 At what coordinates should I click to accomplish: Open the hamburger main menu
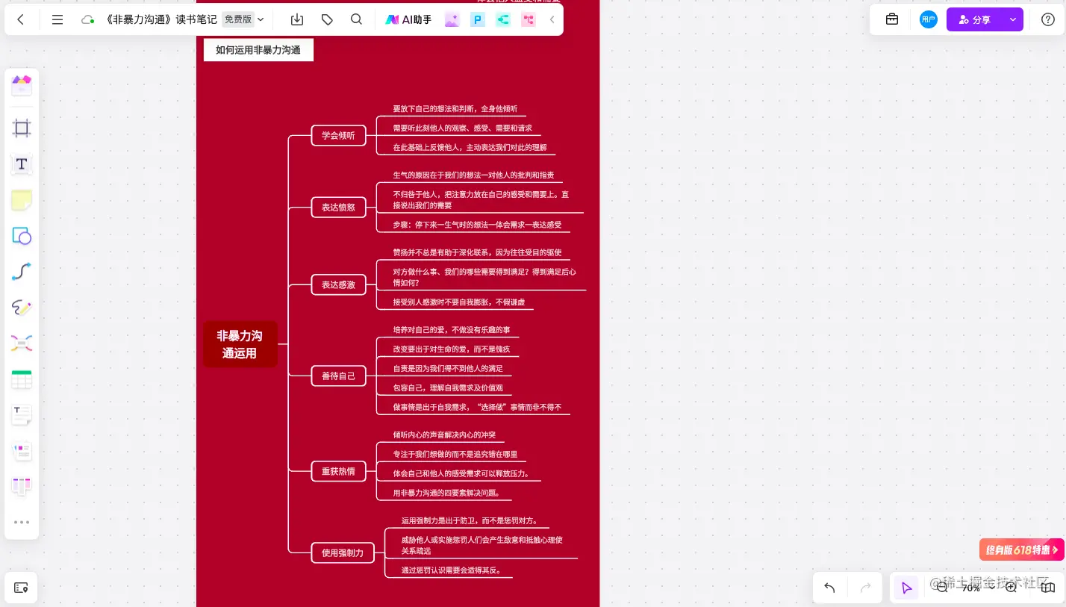pyautogui.click(x=57, y=19)
